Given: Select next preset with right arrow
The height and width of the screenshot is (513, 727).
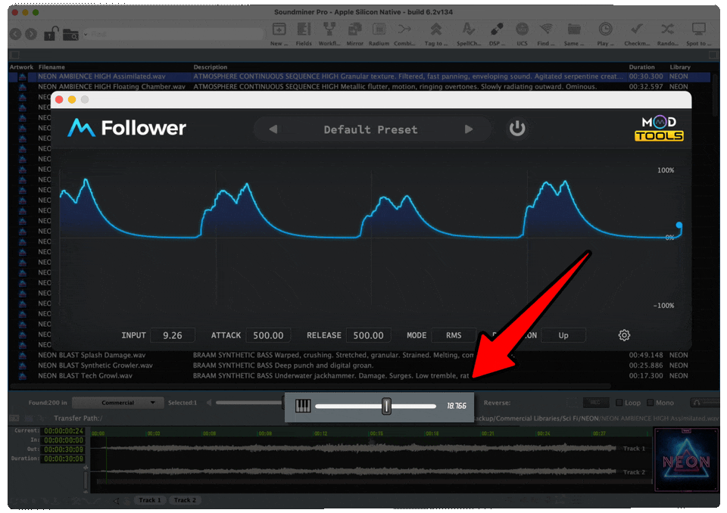Looking at the screenshot, I should (469, 129).
